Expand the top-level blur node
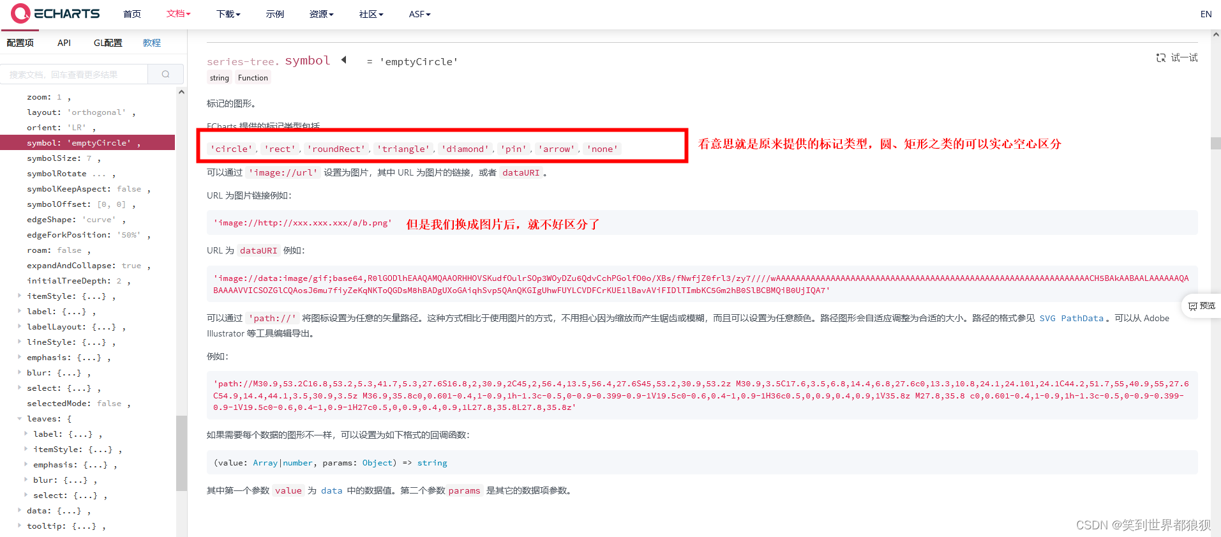Screen dimensions: 1221x537 click(20, 372)
